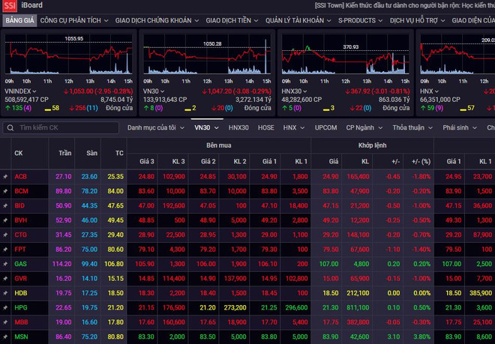Click the search magnifier icon
The width and height of the screenshot is (495, 344).
click(x=10, y=127)
